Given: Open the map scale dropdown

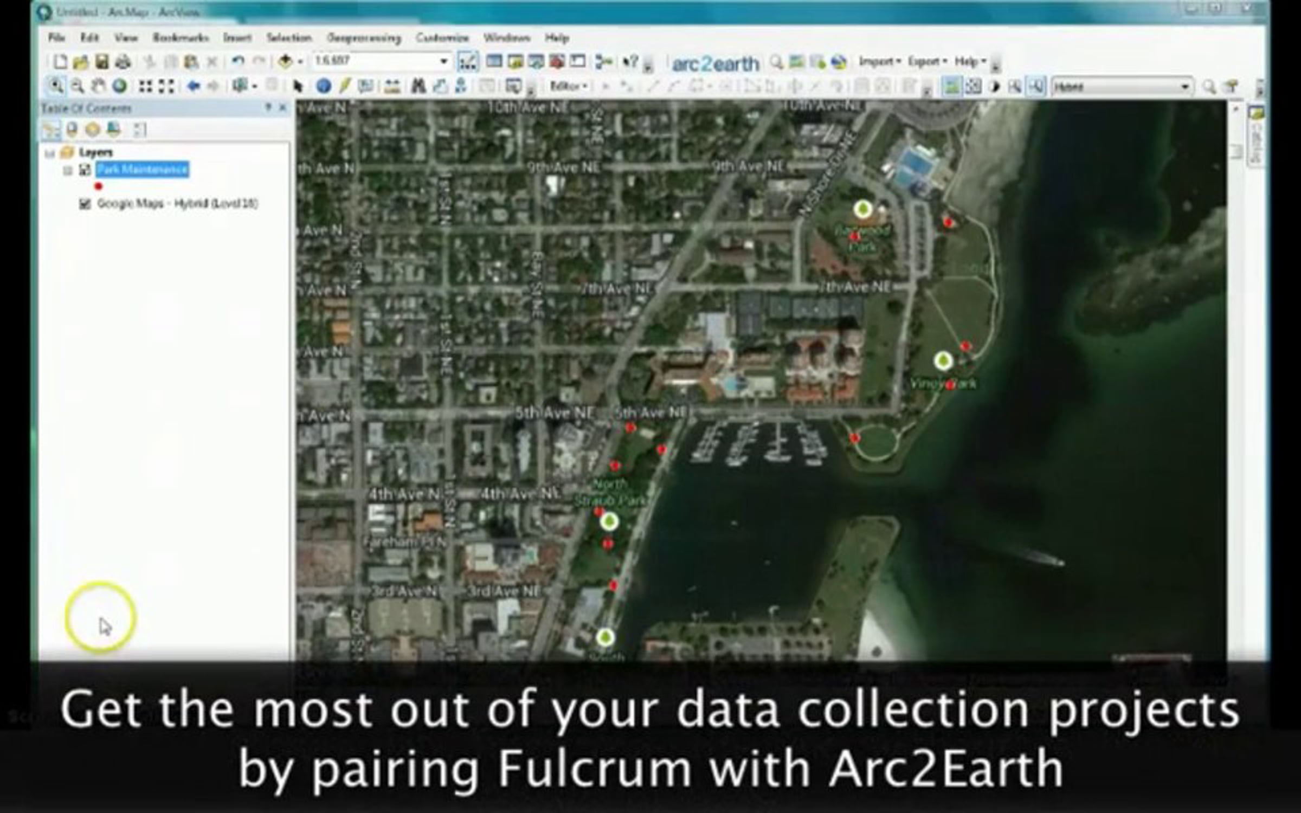Looking at the screenshot, I should pyautogui.click(x=443, y=61).
